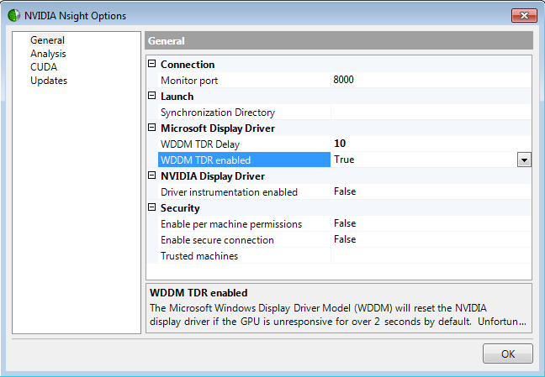Click the Enable per machine permissions False value
The image size is (545, 377).
(431, 223)
